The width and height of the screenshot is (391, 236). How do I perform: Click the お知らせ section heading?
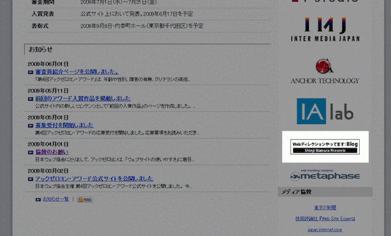coord(40,49)
